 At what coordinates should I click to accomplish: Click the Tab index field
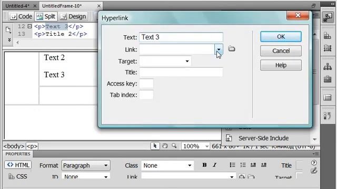tap(146, 94)
